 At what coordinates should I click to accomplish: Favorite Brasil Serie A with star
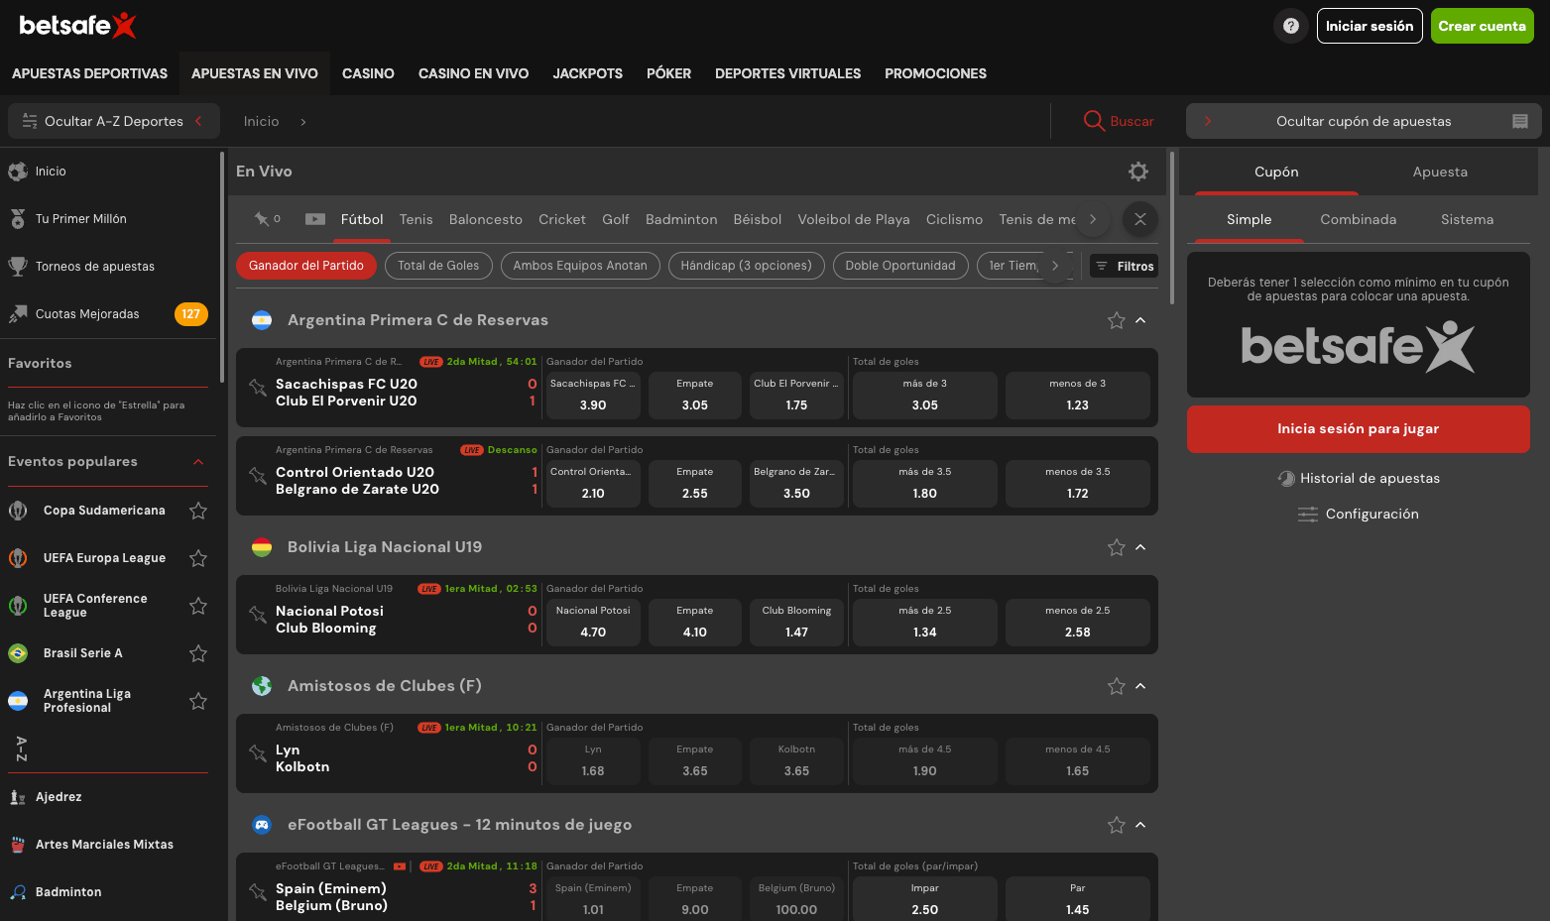pos(198,653)
